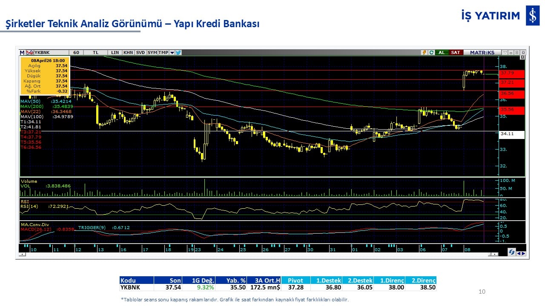This screenshot has width=545, height=306.
Task: Open the chart symbol icon beside YKBNK
Action: 29,53
